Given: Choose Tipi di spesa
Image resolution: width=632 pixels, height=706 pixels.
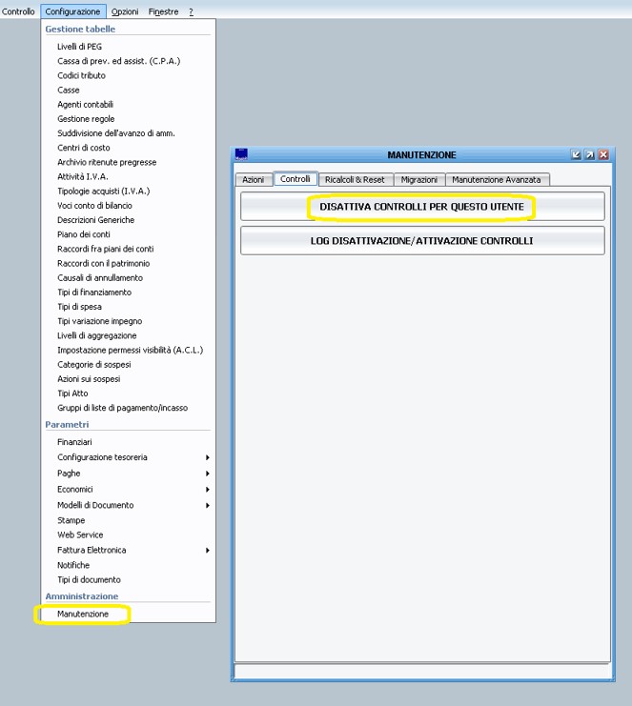Looking at the screenshot, I should tap(80, 307).
